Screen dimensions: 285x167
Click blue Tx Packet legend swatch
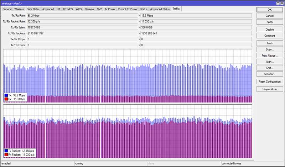click(x=6, y=151)
